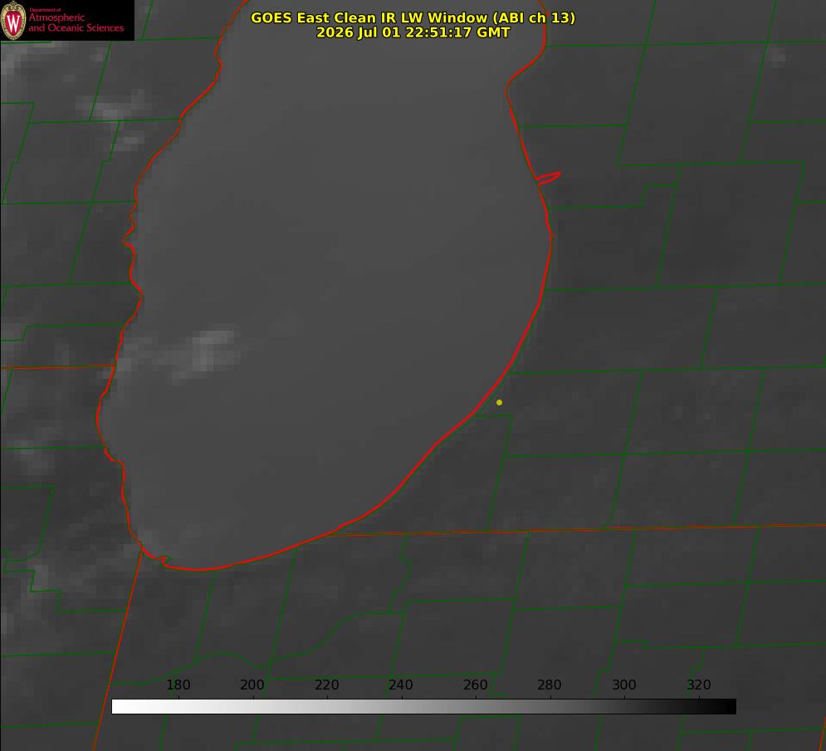Select the GOES East Clean IR title text

point(413,17)
